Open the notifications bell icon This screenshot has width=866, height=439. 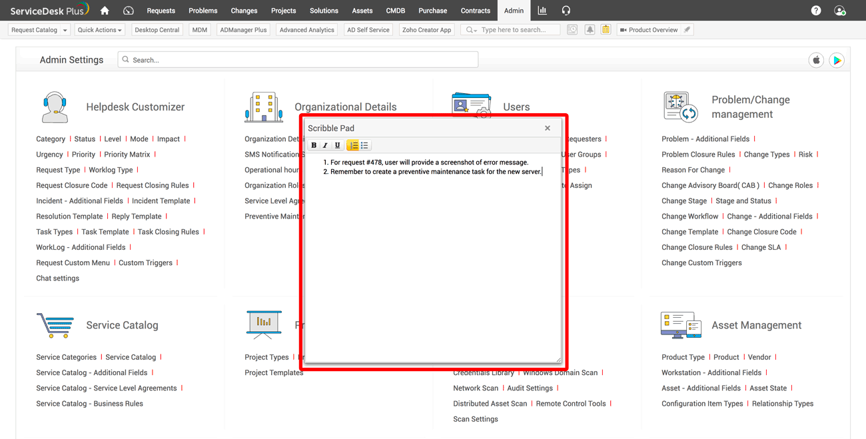pyautogui.click(x=590, y=30)
